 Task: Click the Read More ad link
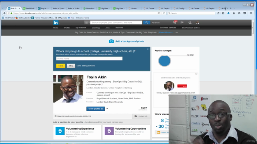tap(165, 32)
